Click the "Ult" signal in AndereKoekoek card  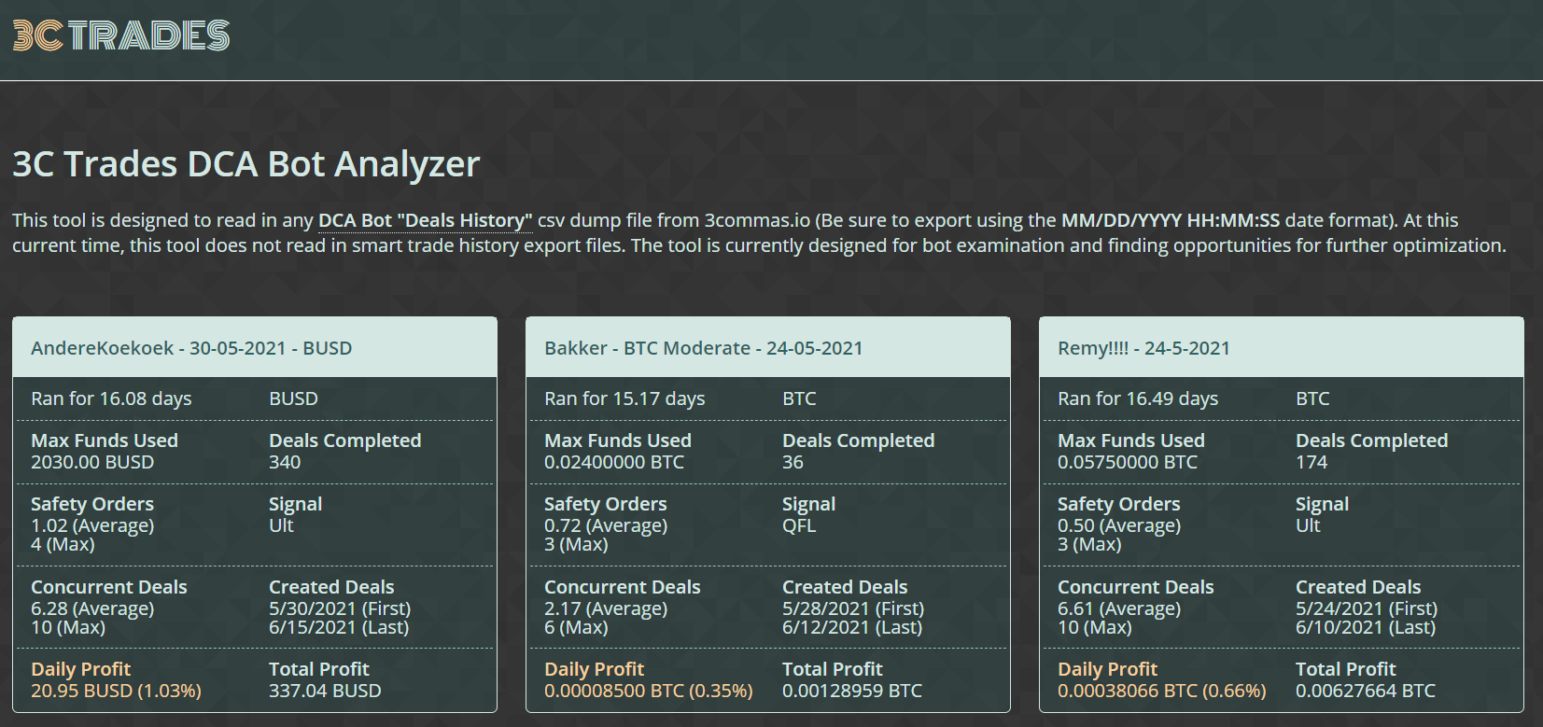(281, 525)
